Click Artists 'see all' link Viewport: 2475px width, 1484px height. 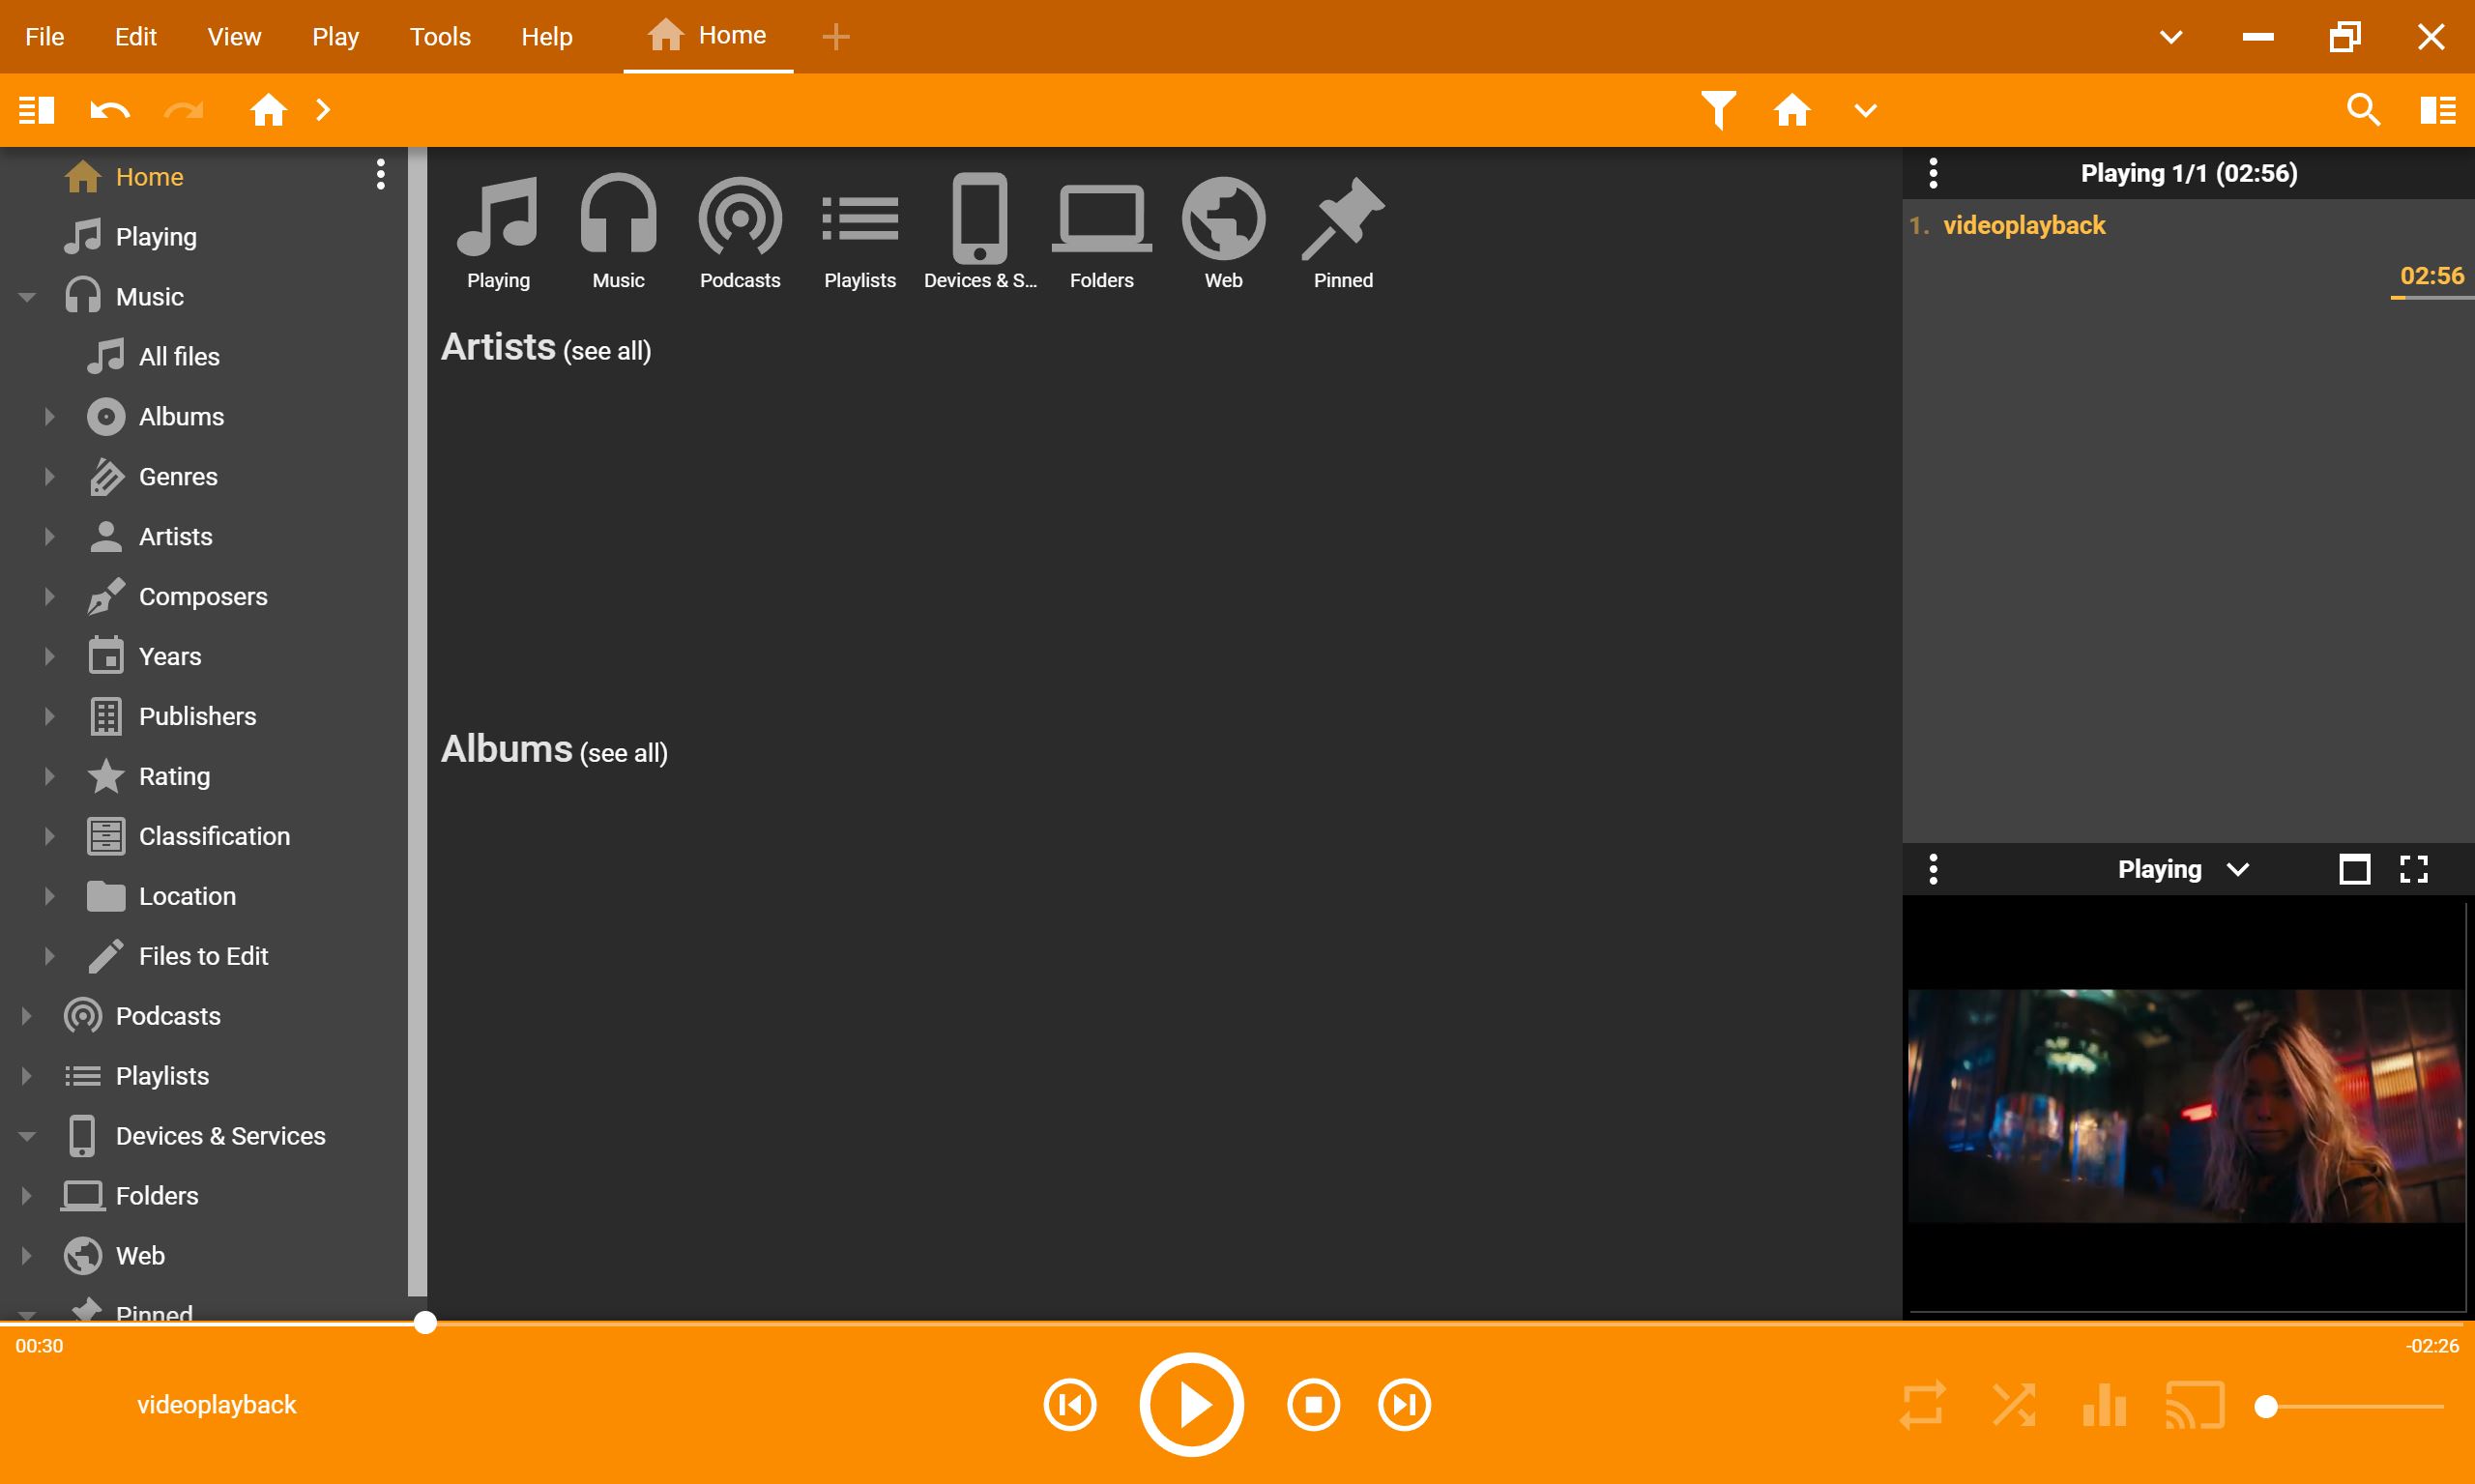click(606, 351)
